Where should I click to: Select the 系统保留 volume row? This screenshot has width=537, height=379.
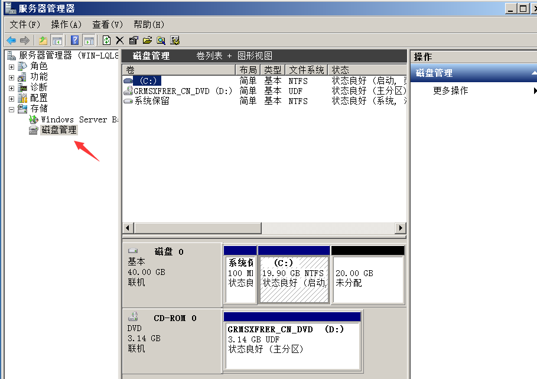tap(265, 101)
